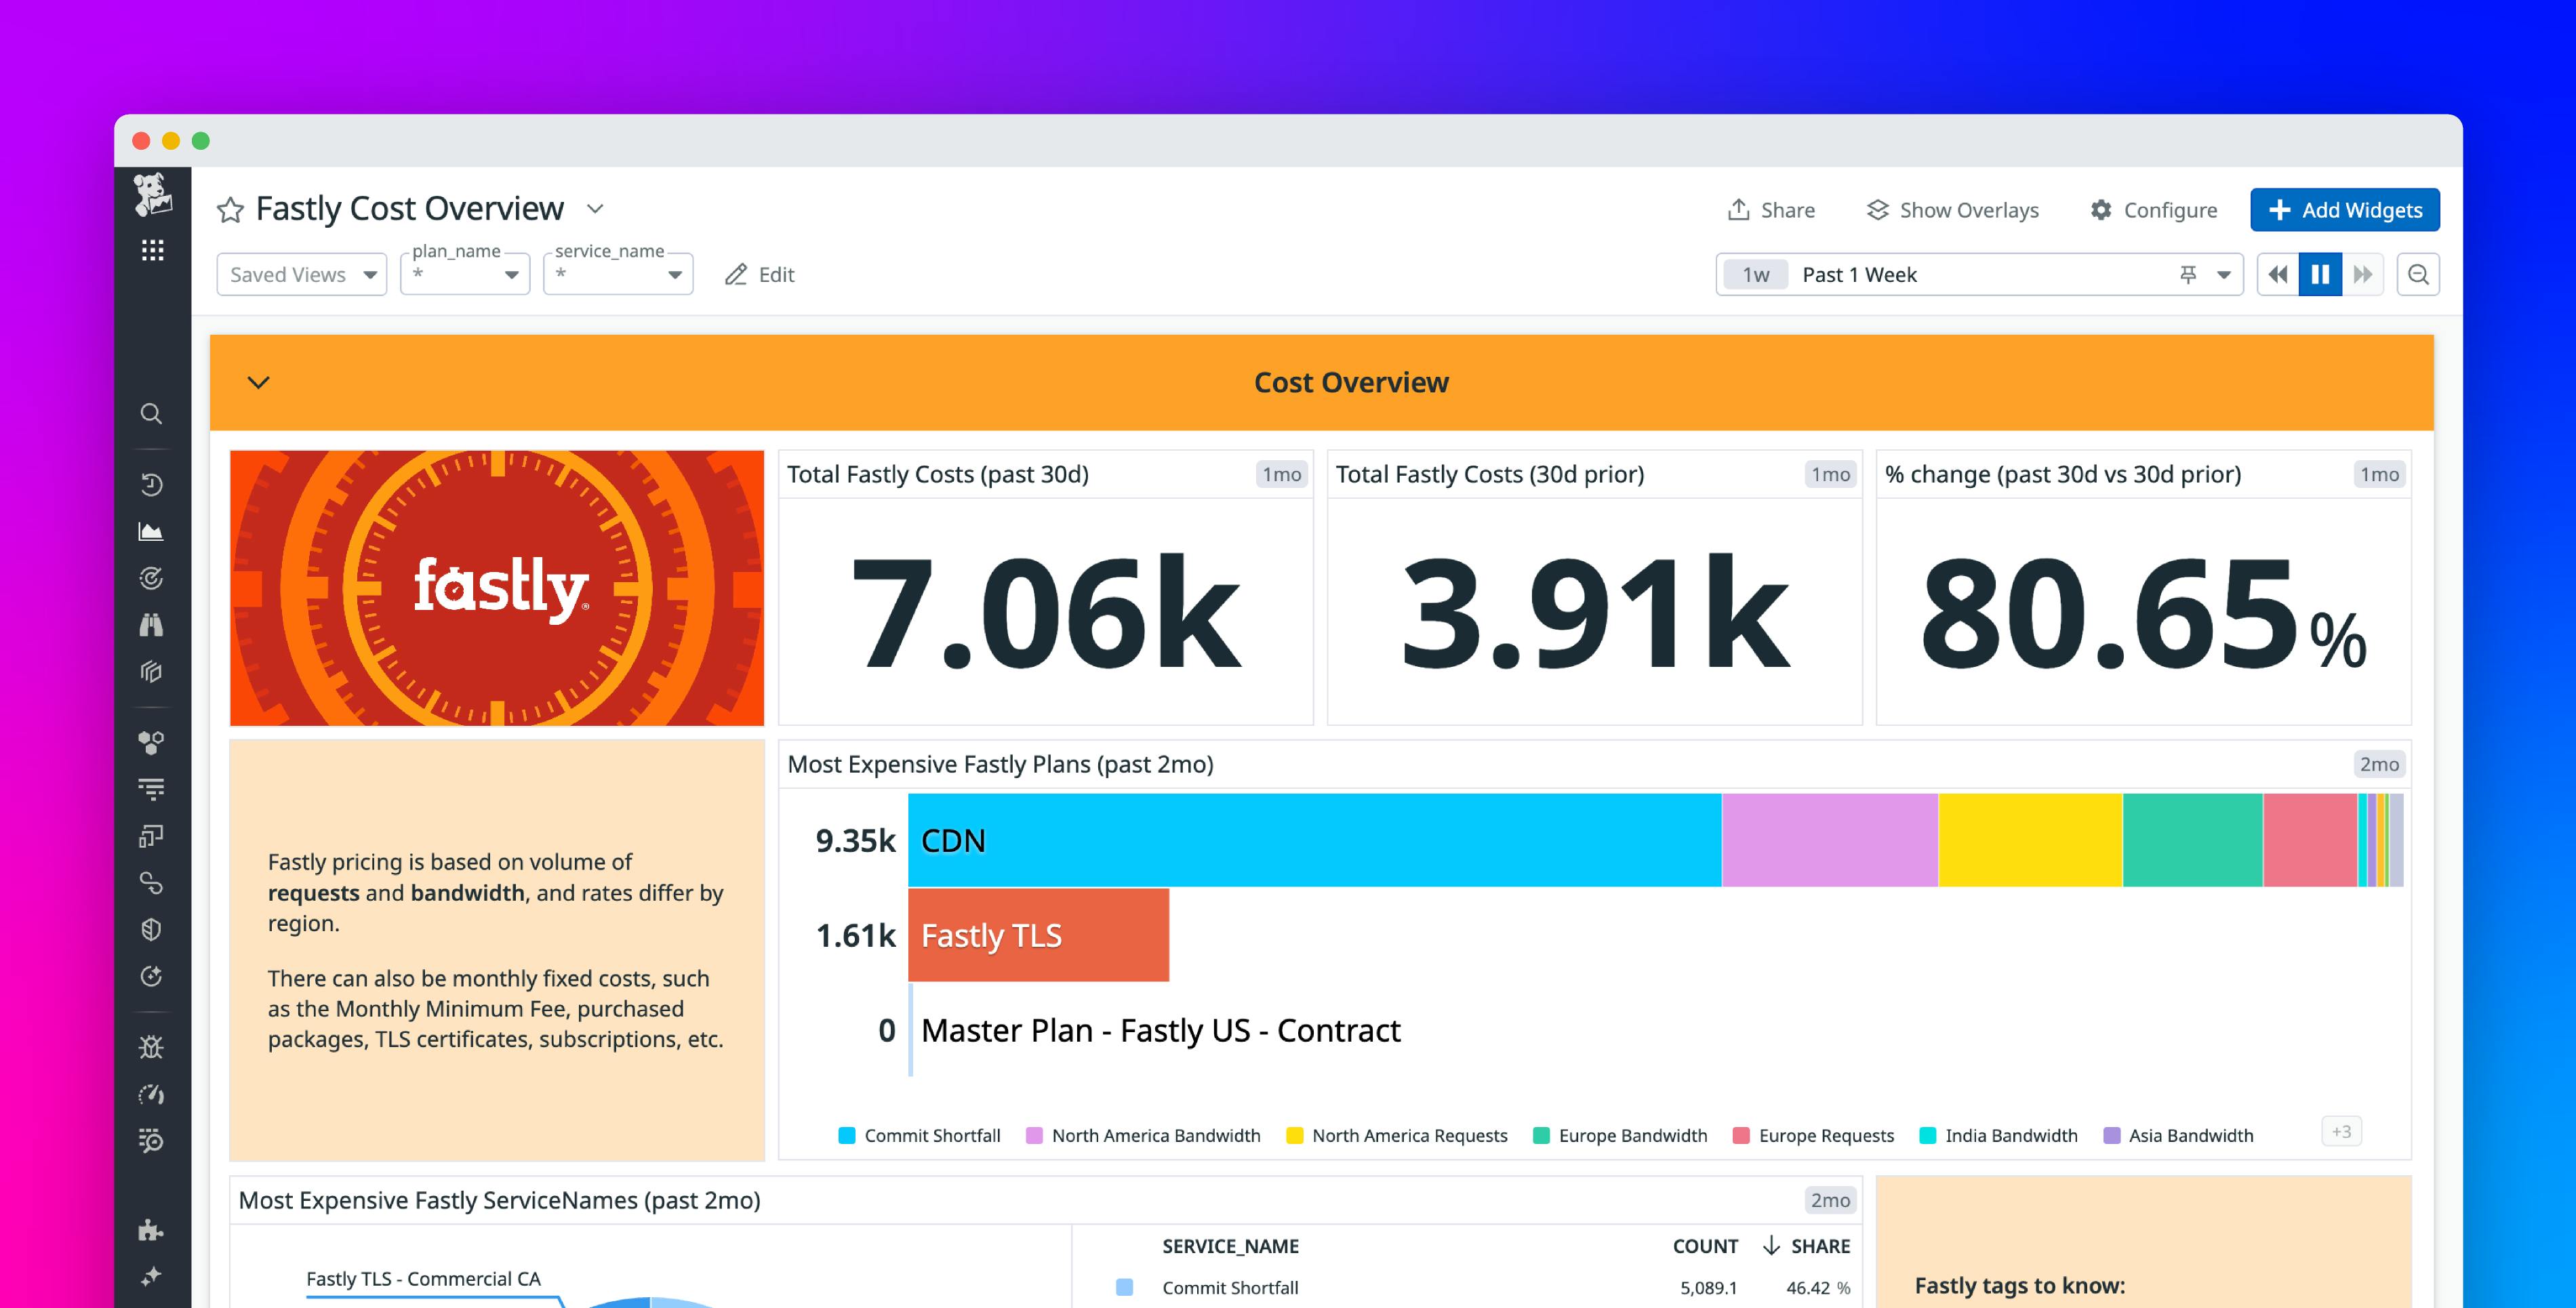This screenshot has width=2576, height=1308.
Task: Open the Configure menu
Action: click(x=2152, y=210)
